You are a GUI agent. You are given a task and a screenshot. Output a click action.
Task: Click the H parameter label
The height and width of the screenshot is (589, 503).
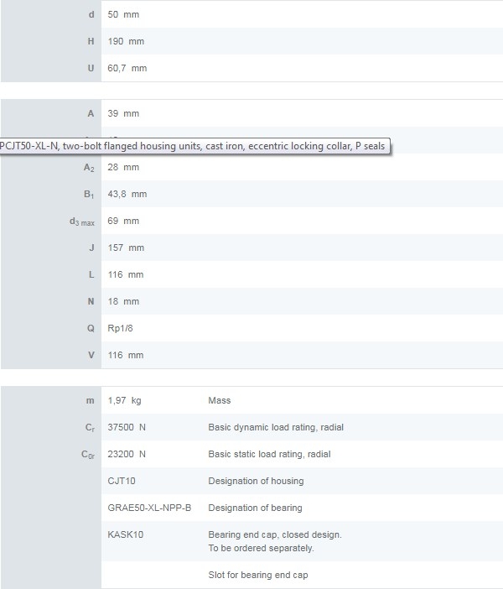(x=91, y=41)
